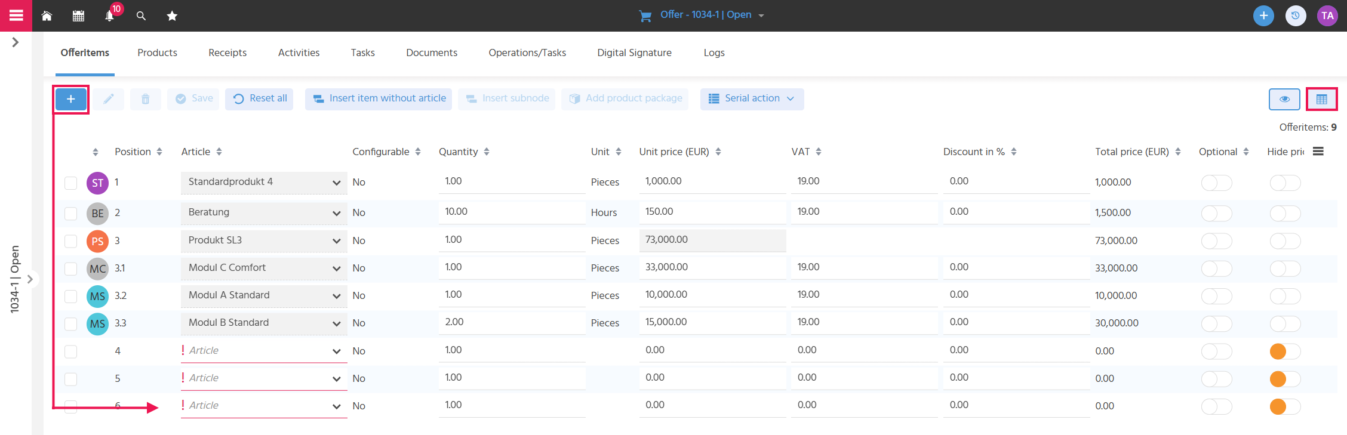Screen dimensions: 1347x435
Task: Click the blue plus button in top bar
Action: tap(1263, 16)
